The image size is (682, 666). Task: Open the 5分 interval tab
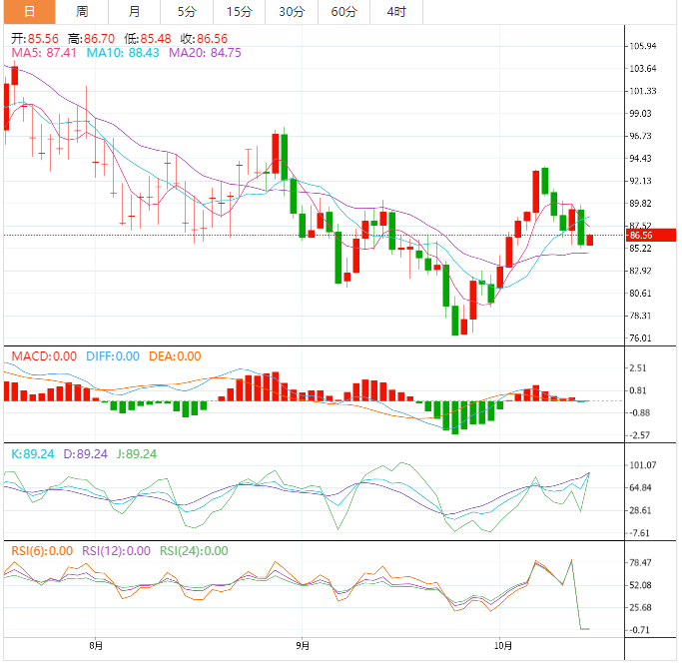187,12
